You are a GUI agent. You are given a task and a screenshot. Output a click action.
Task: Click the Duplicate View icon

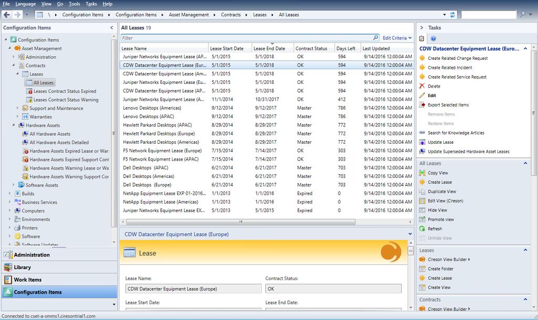pos(422,191)
